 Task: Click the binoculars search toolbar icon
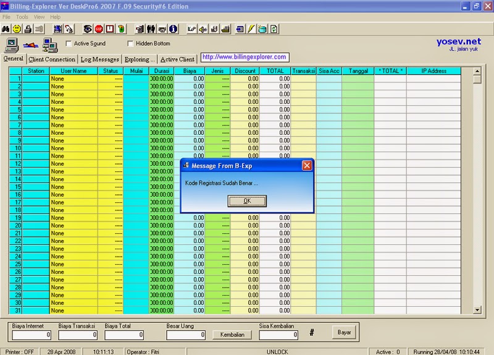pos(6,29)
